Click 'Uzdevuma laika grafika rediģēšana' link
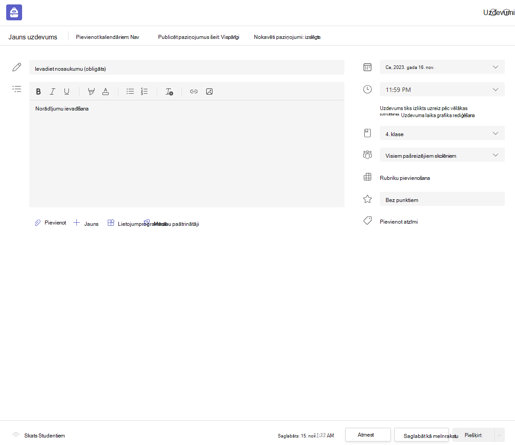This screenshot has width=515, height=445. [438, 115]
